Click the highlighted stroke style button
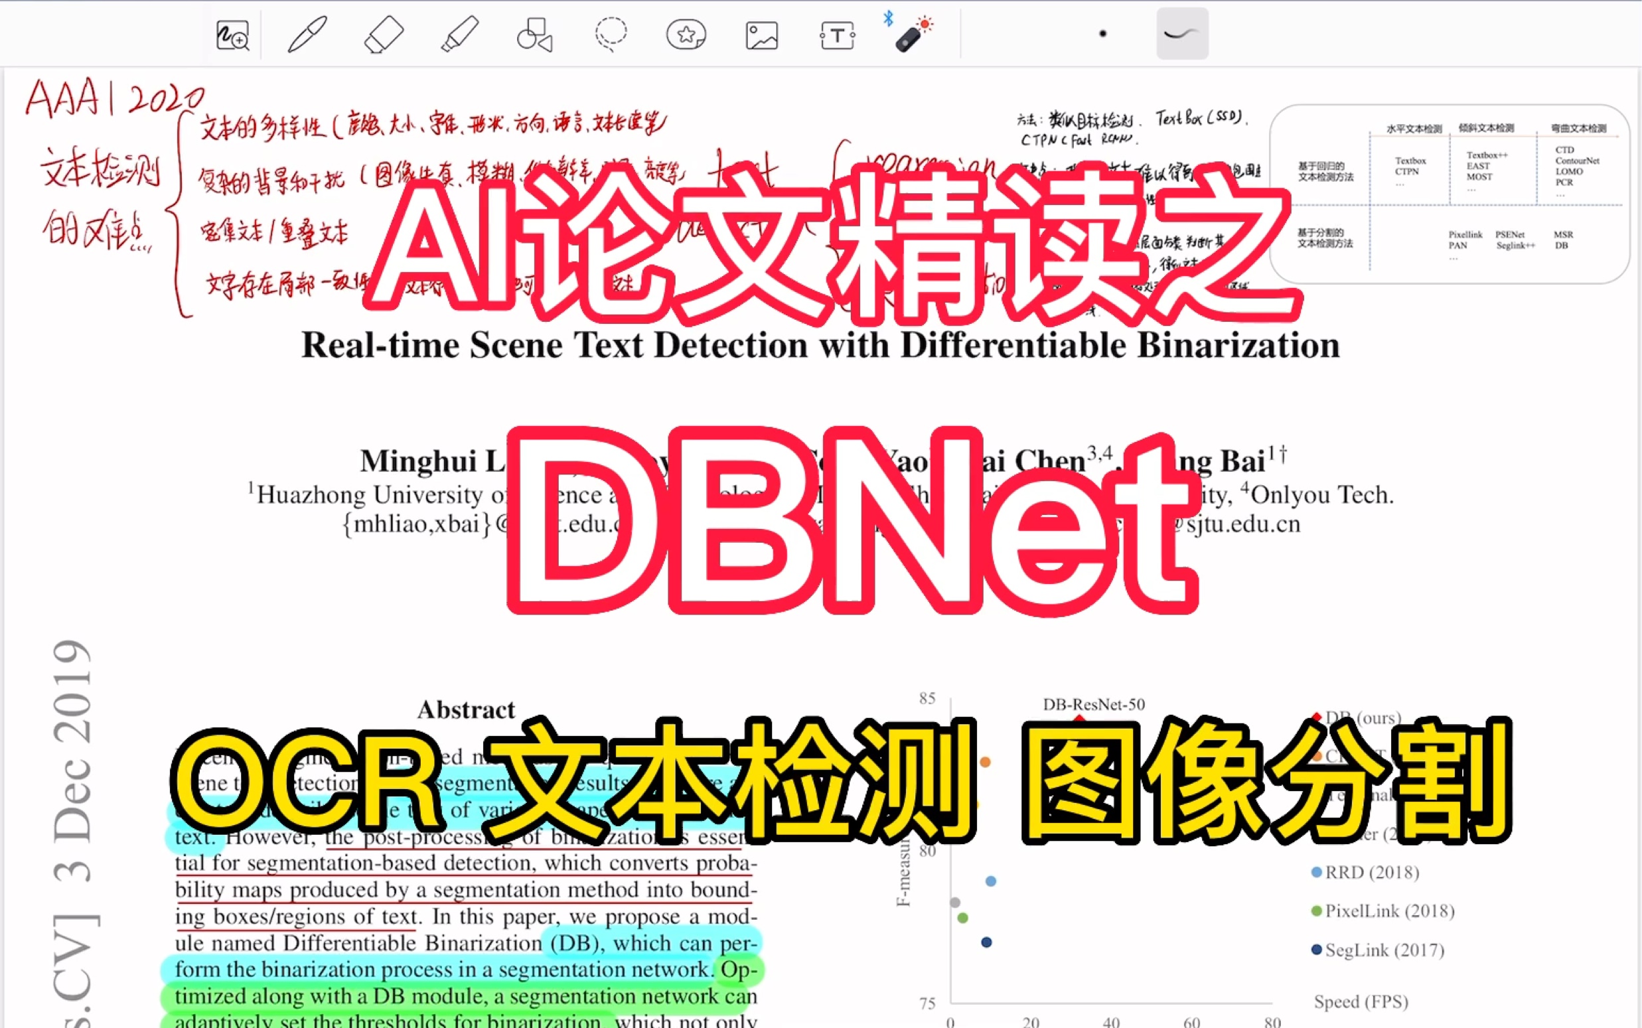Viewport: 1642px width, 1028px height. pos(1182,33)
